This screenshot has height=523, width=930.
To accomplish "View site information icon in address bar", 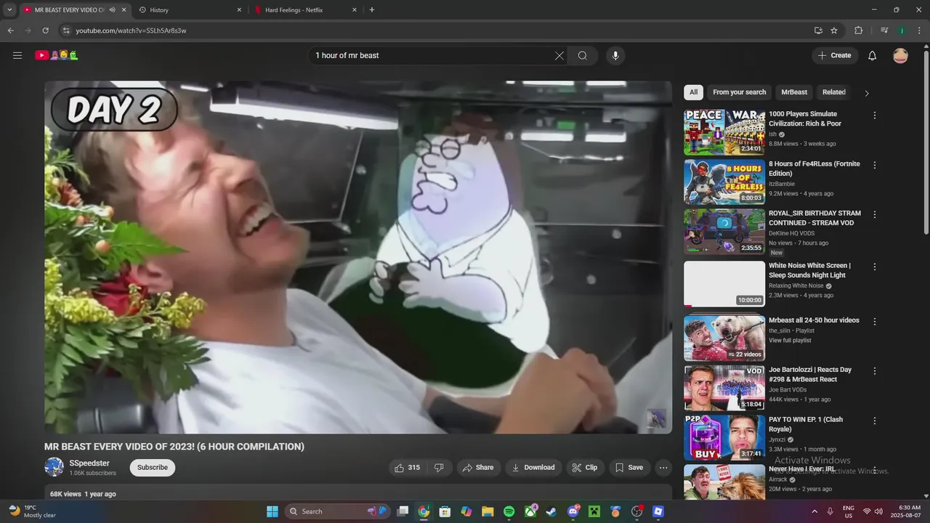I will 66,31.
